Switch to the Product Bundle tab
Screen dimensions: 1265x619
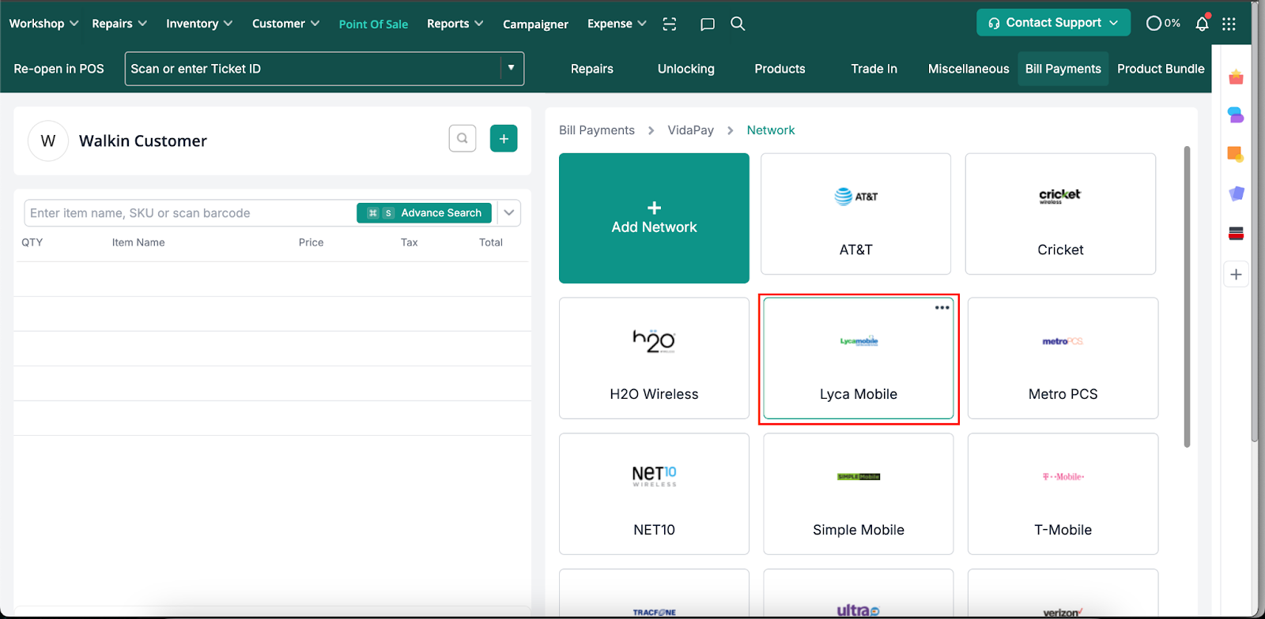[x=1161, y=69]
